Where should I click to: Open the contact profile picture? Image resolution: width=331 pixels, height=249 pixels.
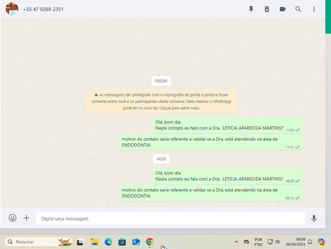12,9
